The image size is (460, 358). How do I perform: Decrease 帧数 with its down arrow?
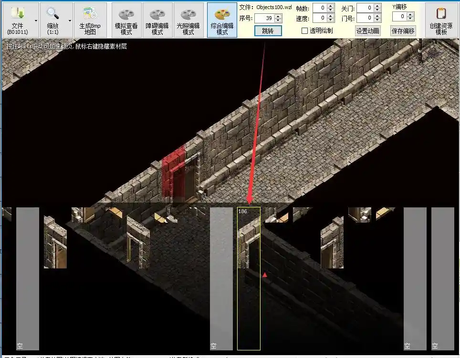(331, 10)
